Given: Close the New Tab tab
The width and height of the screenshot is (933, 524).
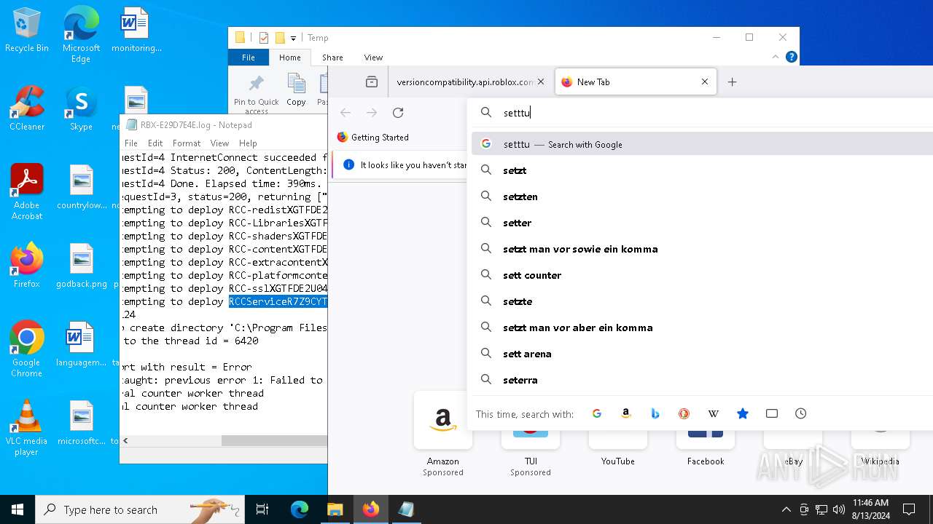Looking at the screenshot, I should [x=705, y=82].
